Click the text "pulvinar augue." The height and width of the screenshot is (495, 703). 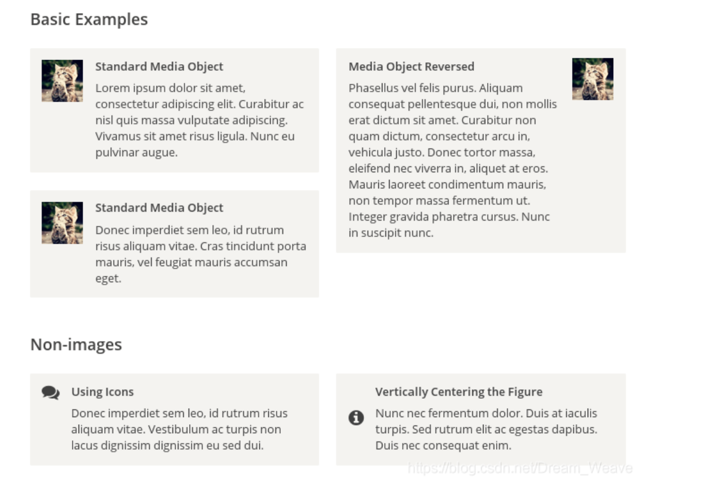tap(136, 153)
